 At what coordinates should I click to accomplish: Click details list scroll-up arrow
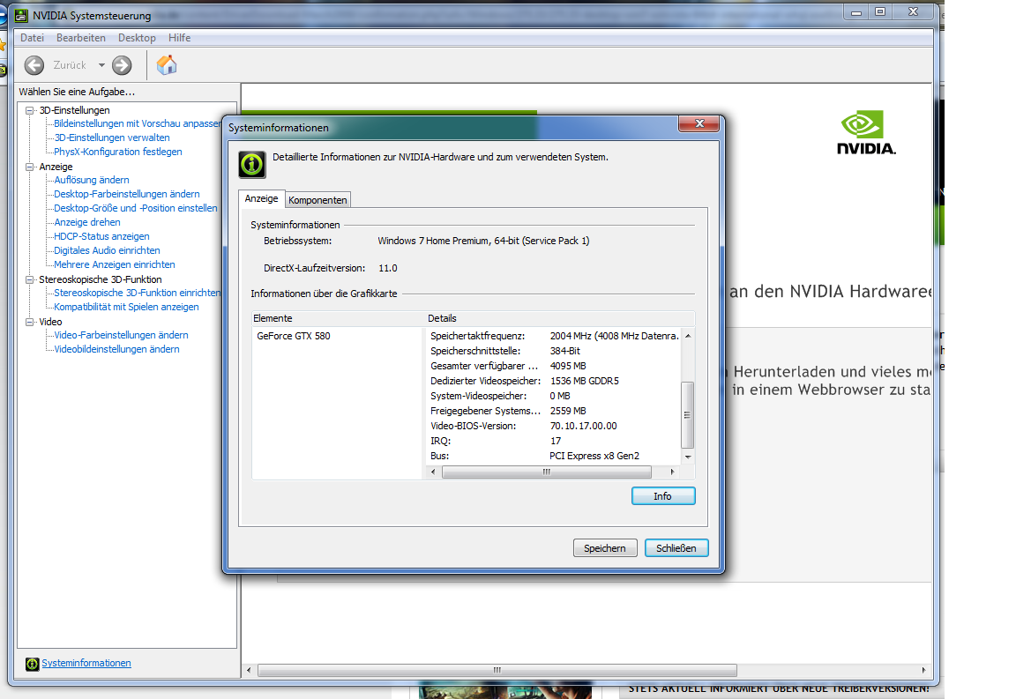(x=688, y=336)
